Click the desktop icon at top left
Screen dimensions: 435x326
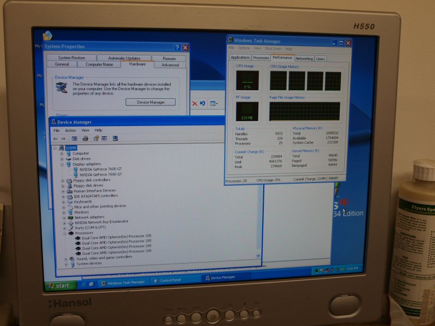[47, 35]
